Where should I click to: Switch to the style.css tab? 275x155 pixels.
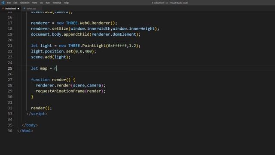(31, 9)
